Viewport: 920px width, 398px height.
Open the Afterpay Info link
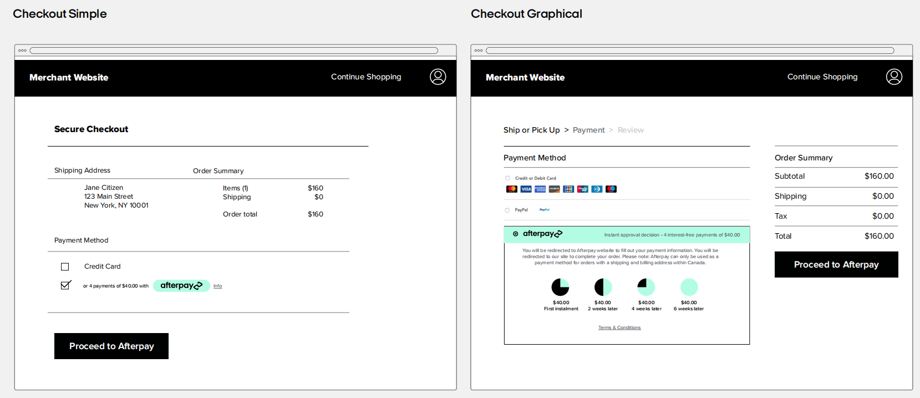click(x=217, y=286)
